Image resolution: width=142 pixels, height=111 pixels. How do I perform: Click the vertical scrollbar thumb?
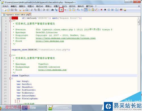pos(139,22)
